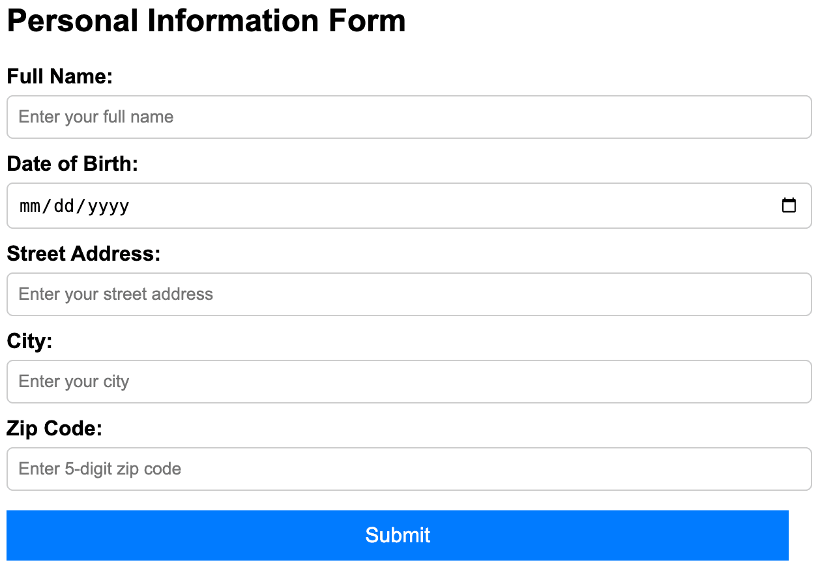820x571 pixels.
Task: Click the 'Enter your street address' placeholder
Action: pyautogui.click(x=116, y=295)
